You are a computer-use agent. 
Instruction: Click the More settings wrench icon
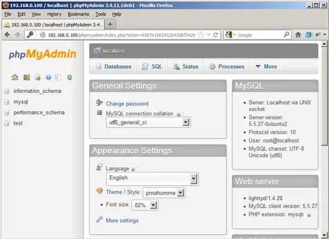[99, 219]
